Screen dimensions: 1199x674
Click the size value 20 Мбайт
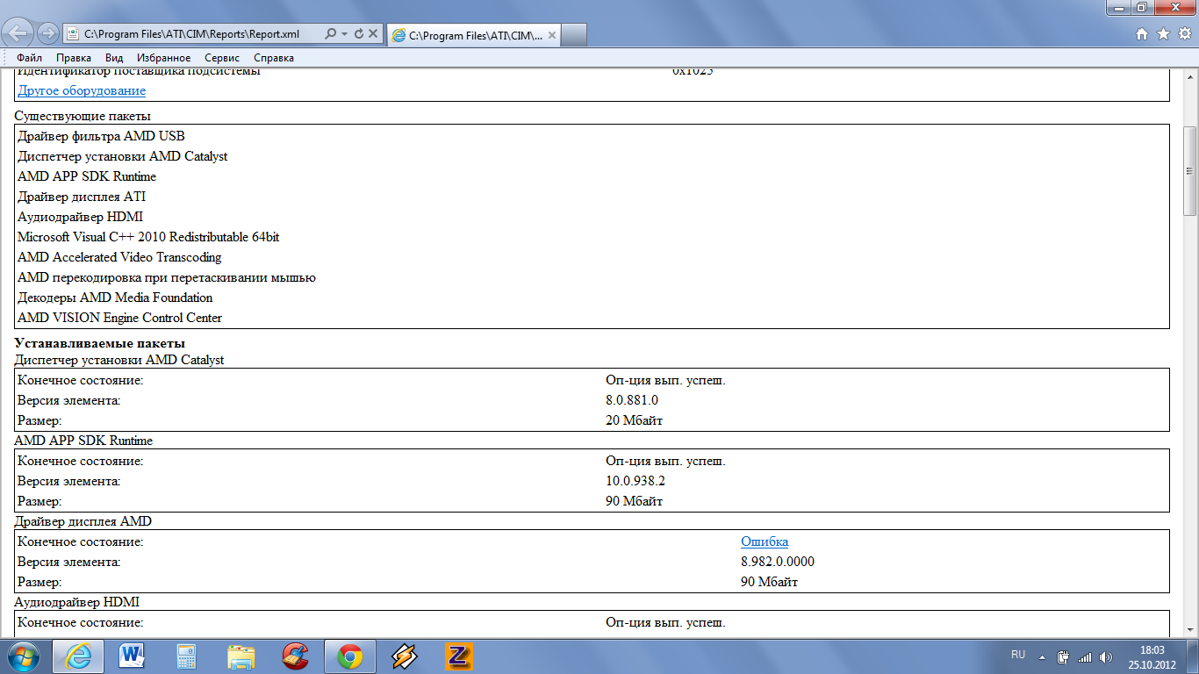(x=634, y=420)
